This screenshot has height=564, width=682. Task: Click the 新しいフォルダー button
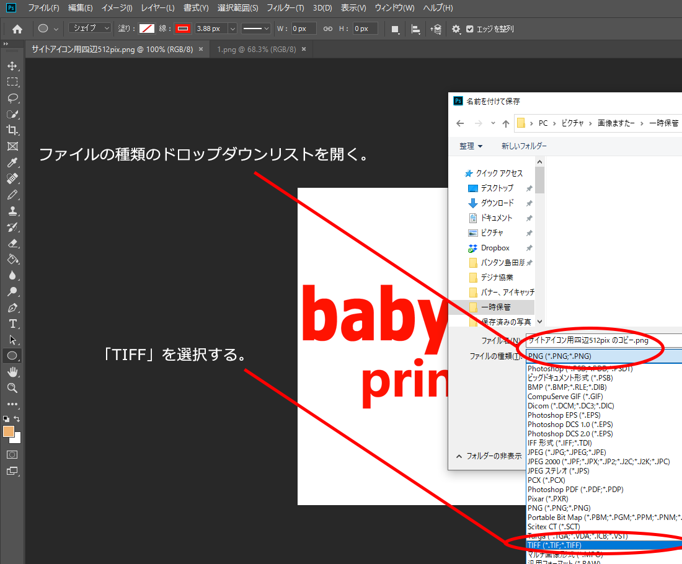tap(524, 146)
